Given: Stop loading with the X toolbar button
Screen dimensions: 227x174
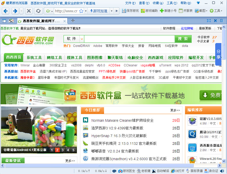Looking at the screenshot, I should pyautogui.click(x=29, y=11).
